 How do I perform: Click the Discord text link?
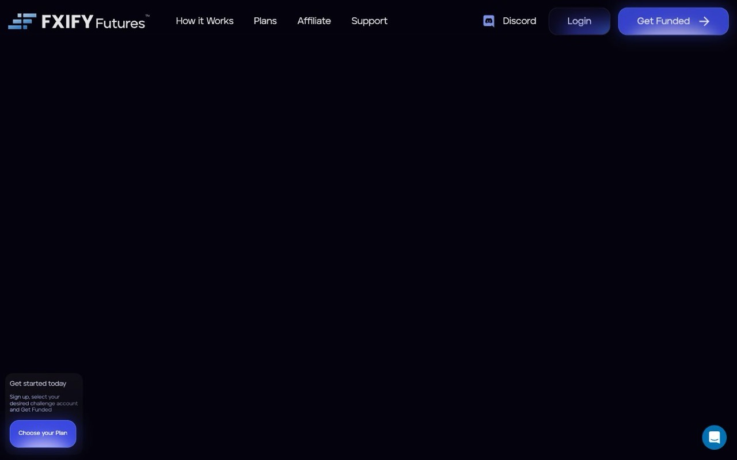point(519,21)
